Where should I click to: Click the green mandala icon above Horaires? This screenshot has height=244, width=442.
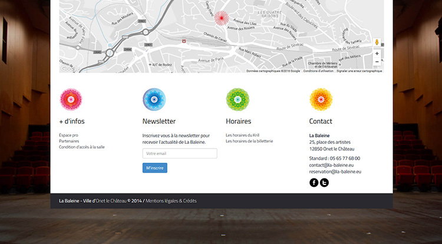tap(238, 100)
